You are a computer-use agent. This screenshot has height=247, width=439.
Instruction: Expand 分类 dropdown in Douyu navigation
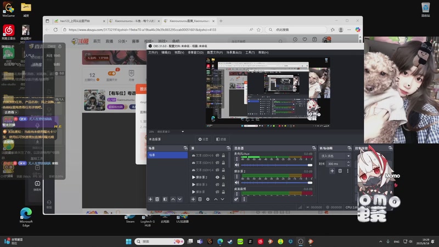(122, 41)
